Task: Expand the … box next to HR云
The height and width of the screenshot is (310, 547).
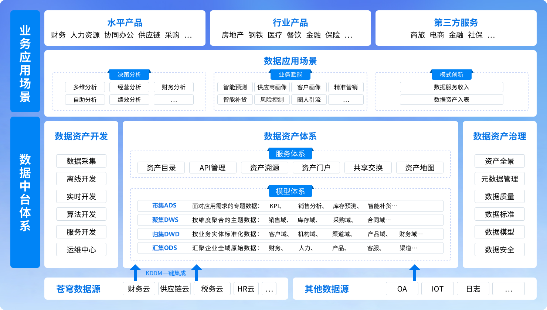Action: [x=269, y=289]
